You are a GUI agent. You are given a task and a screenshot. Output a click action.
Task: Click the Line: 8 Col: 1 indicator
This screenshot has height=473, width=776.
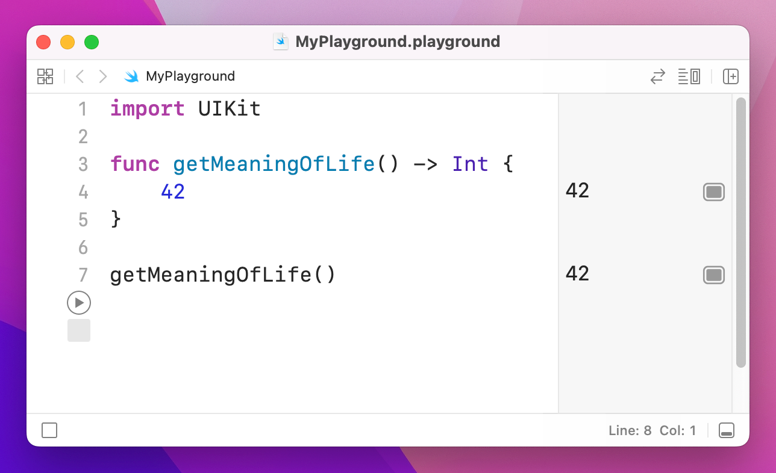(x=652, y=430)
